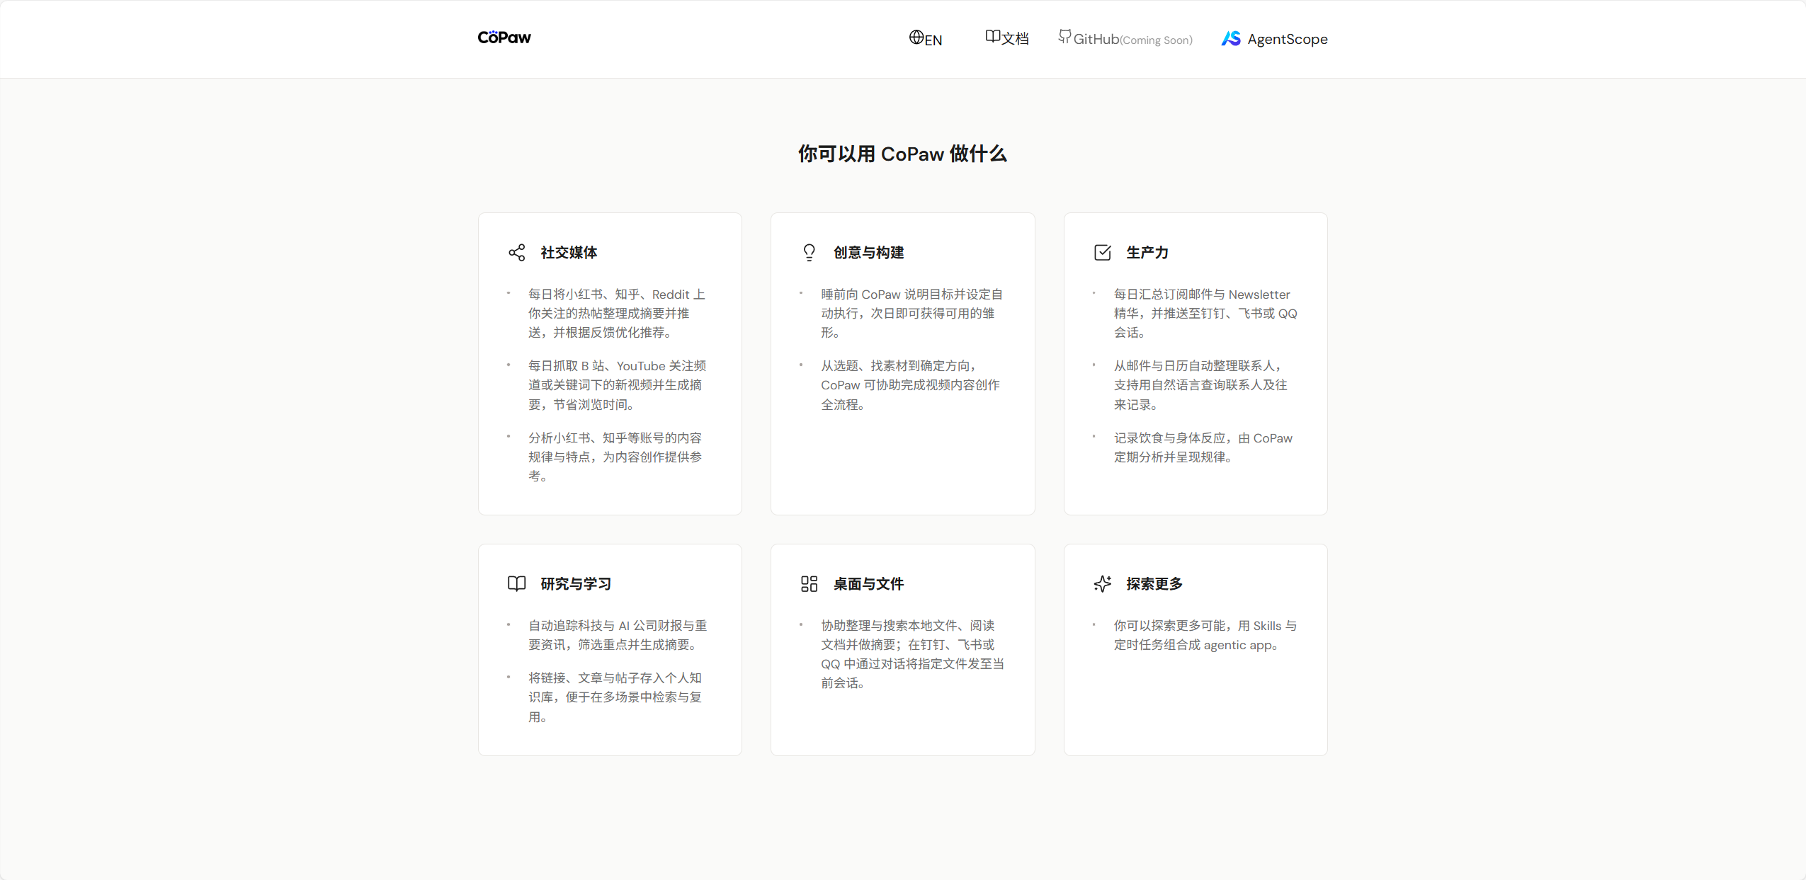1806x880 pixels.
Task: Click the checkbox icon on 生产力 card
Action: pos(1103,253)
